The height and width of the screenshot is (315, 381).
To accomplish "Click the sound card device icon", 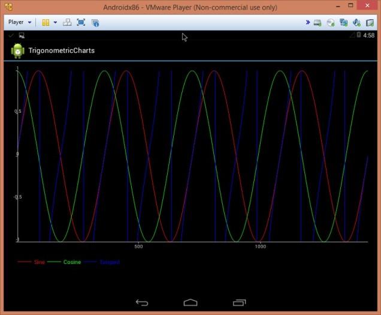I will pyautogui.click(x=356, y=22).
